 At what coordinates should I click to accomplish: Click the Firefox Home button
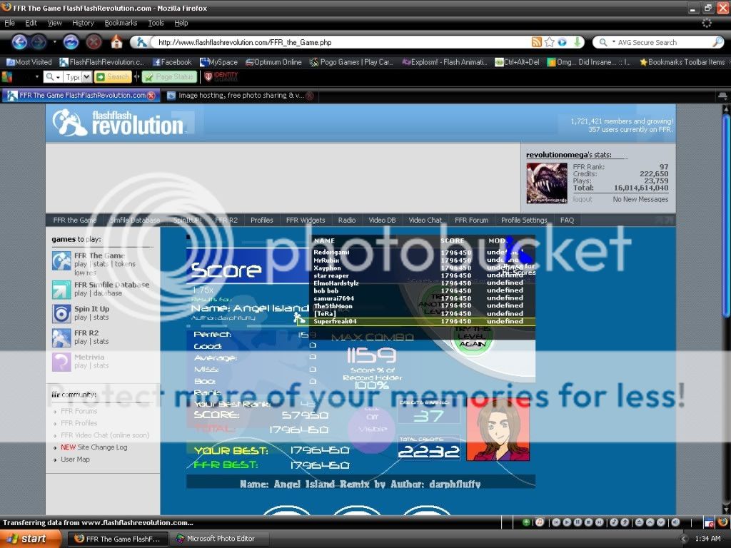pyautogui.click(x=116, y=42)
